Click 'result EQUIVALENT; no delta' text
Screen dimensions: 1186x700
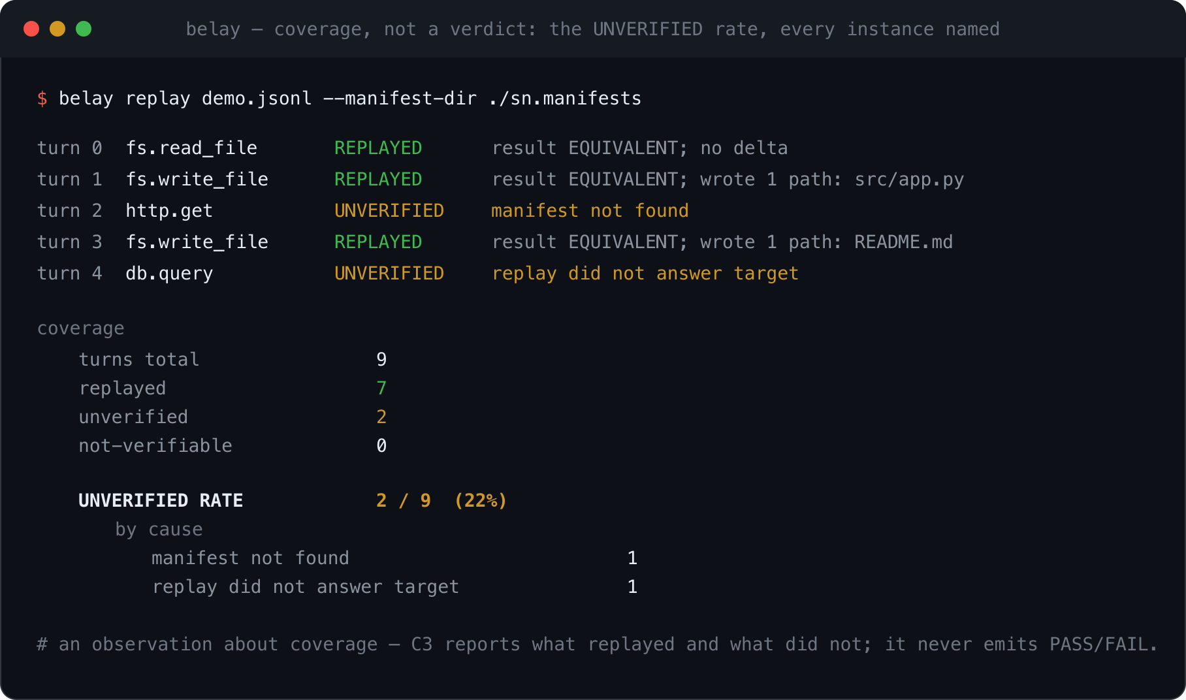tap(639, 148)
